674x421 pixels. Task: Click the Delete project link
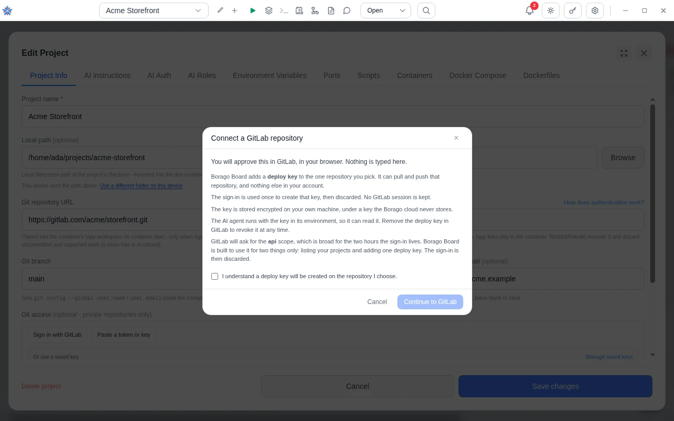coord(41,386)
